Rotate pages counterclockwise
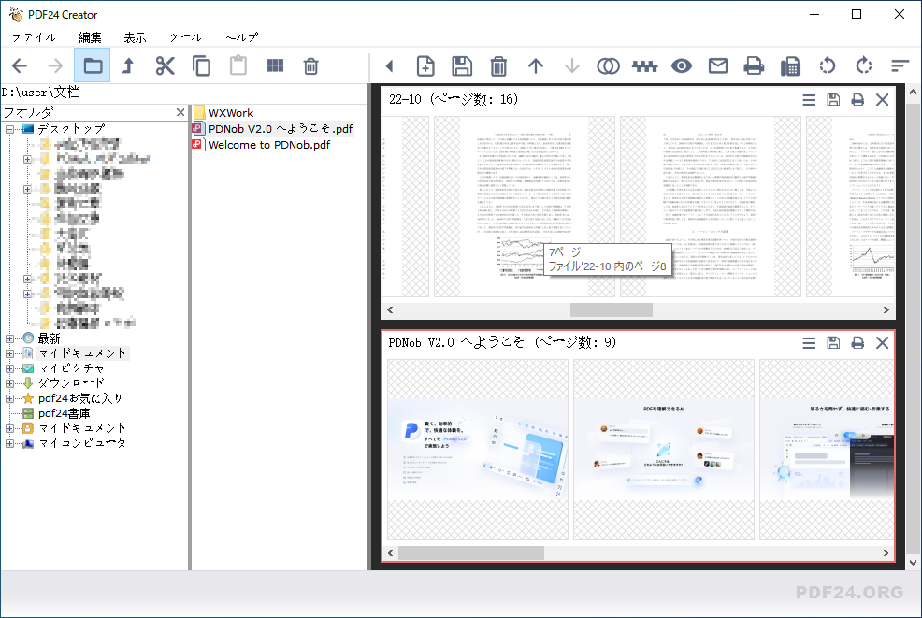922x618 pixels. (827, 65)
